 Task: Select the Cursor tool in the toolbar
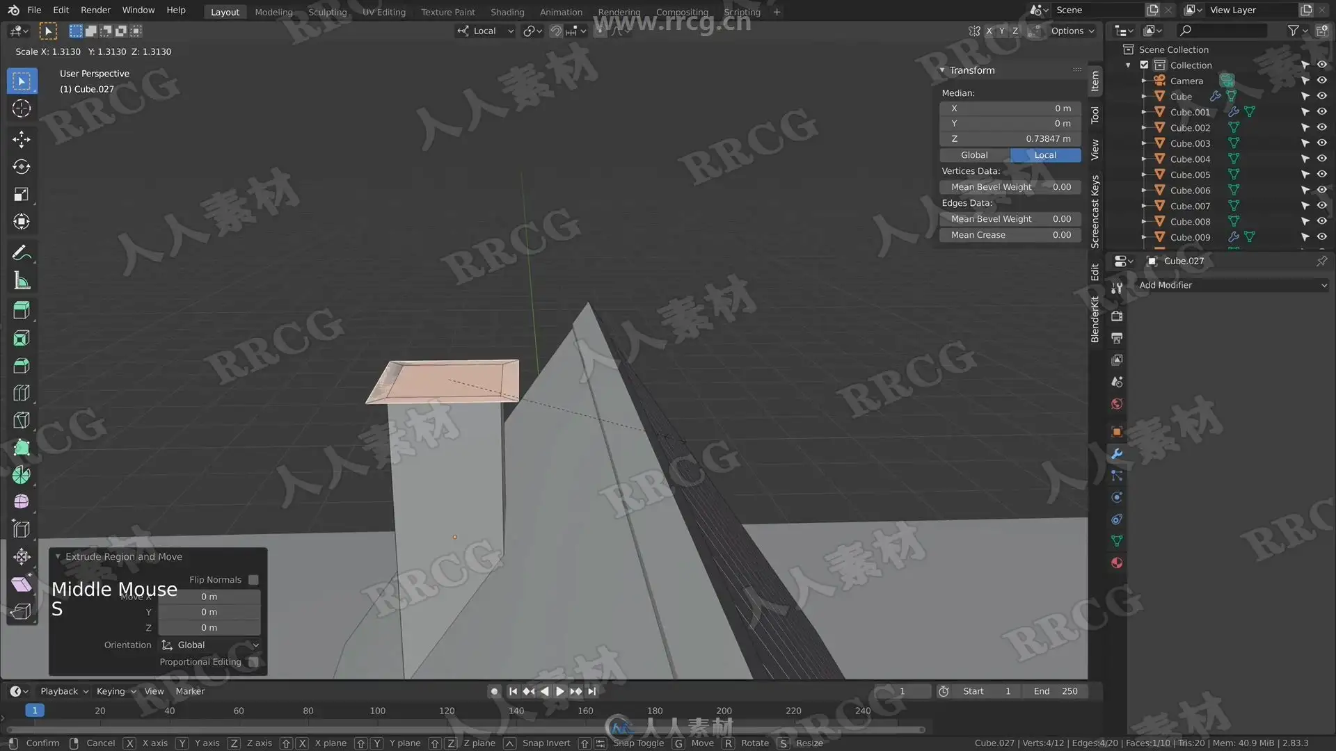[22, 108]
